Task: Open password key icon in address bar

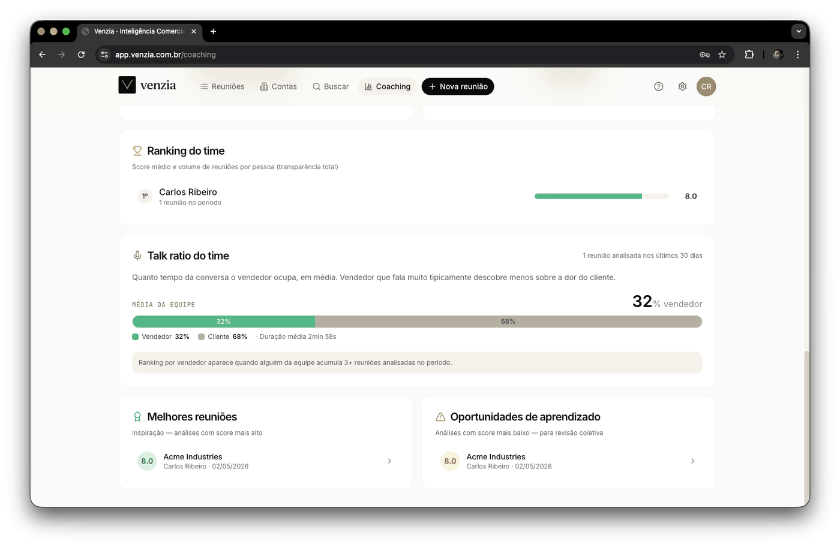Action: (704, 55)
